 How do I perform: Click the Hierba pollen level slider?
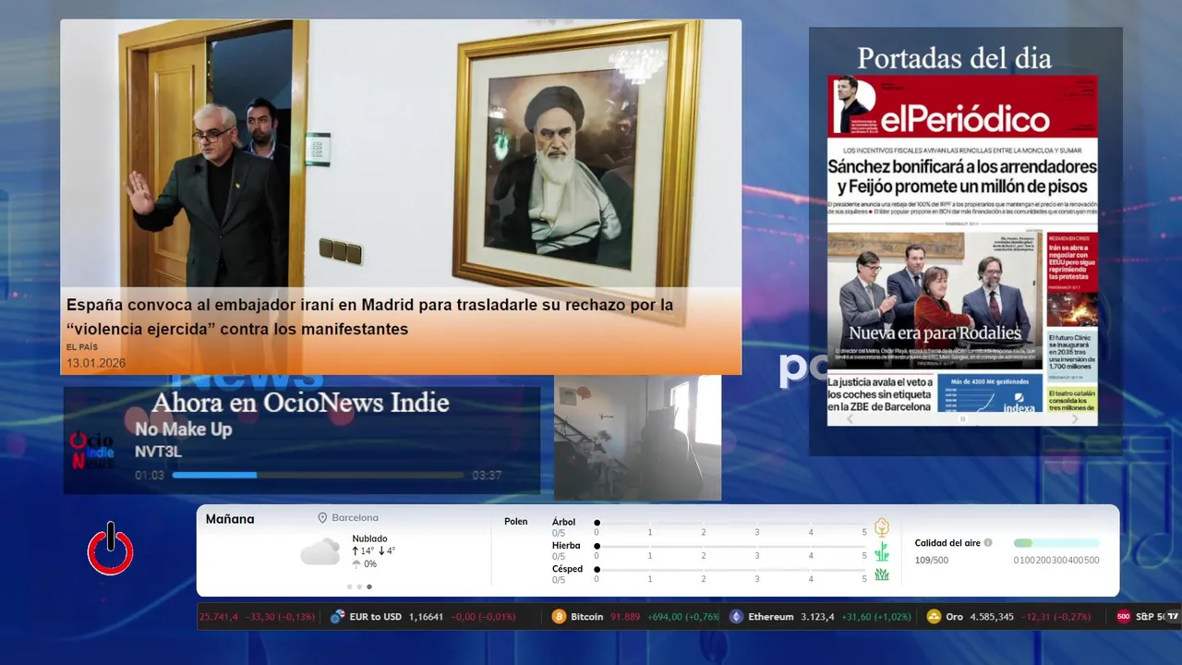730,546
